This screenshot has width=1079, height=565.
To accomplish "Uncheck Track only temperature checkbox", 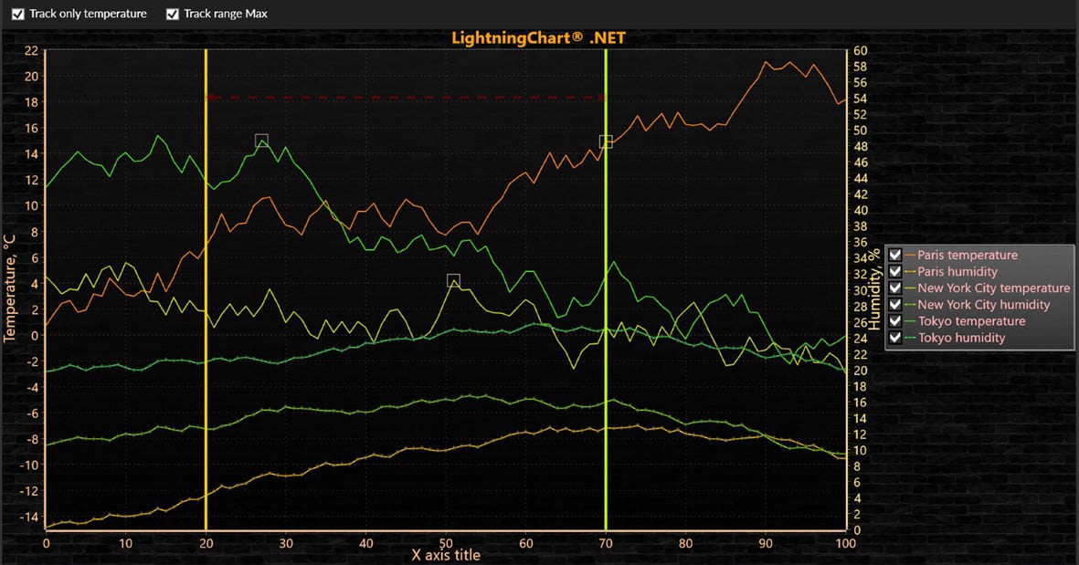I will pos(18,14).
